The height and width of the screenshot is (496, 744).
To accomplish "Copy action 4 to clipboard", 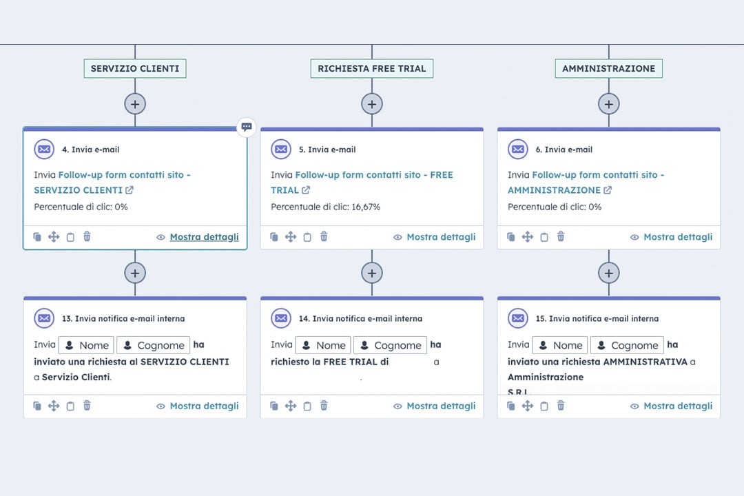I will [x=70, y=237].
